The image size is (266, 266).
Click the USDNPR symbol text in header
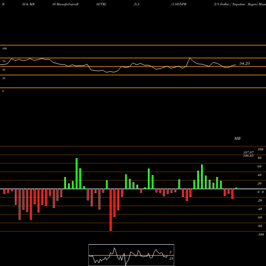[x=179, y=4]
